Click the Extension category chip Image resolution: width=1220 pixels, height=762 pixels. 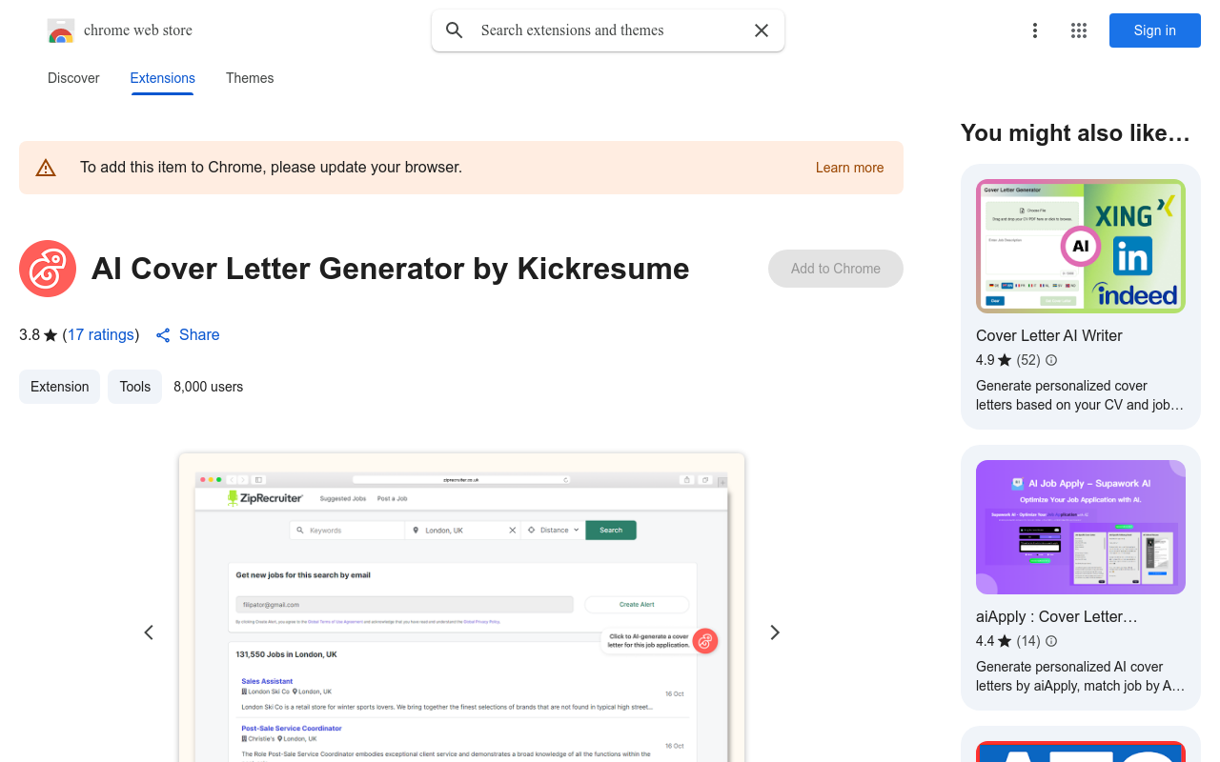coord(59,387)
